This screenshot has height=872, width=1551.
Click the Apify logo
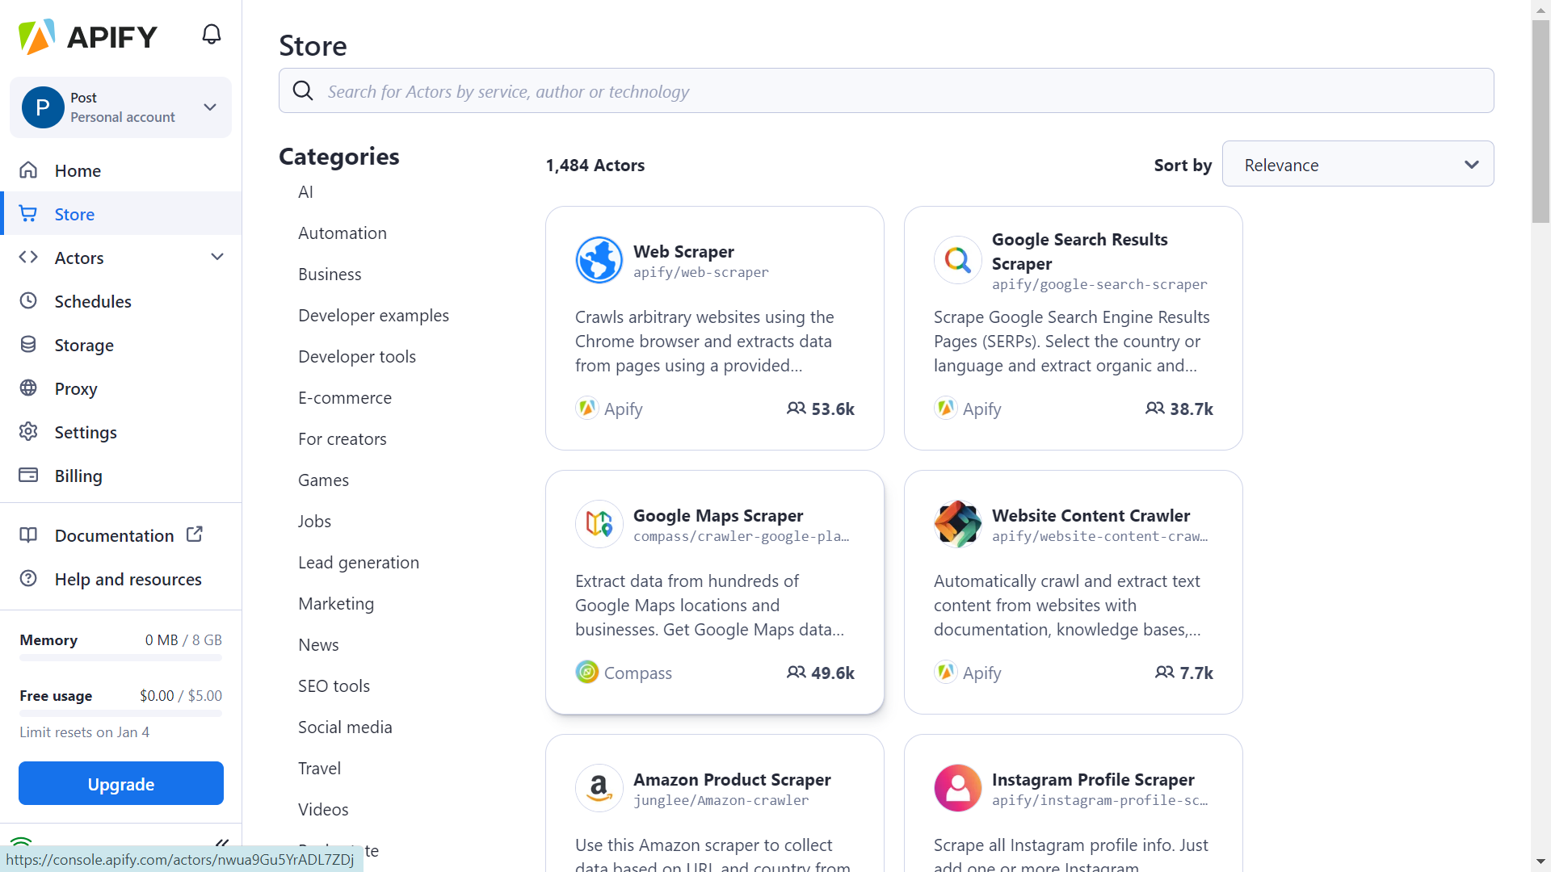coord(88,36)
